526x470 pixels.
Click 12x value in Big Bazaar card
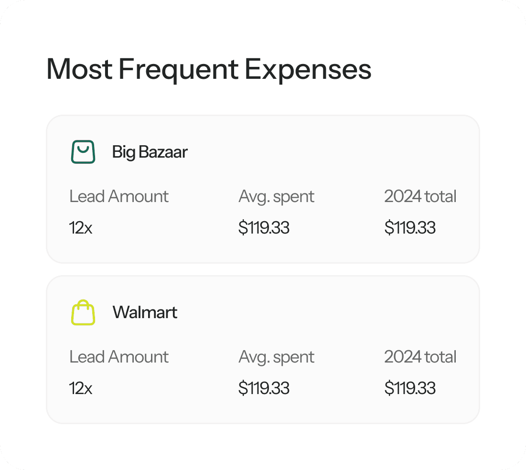coord(81,228)
